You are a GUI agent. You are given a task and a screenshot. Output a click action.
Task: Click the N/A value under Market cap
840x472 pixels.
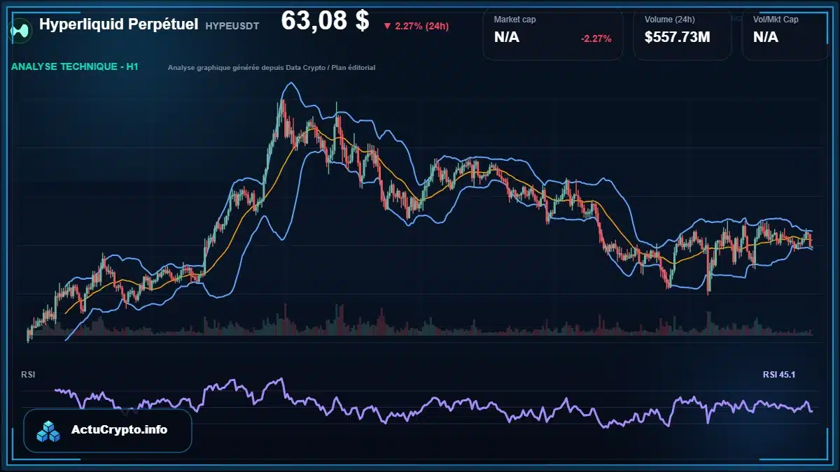pyautogui.click(x=507, y=37)
